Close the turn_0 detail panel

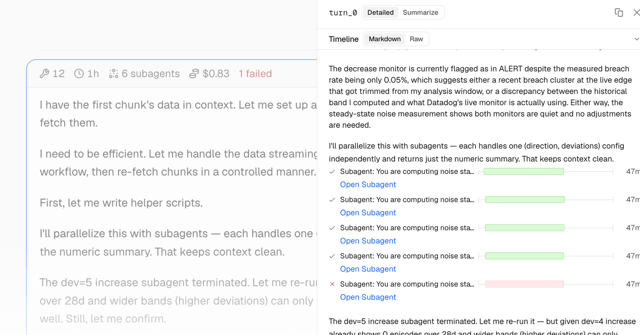point(636,13)
